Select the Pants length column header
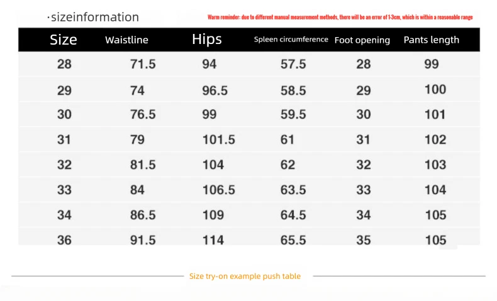Viewport: 497px width, 301px height. (432, 40)
